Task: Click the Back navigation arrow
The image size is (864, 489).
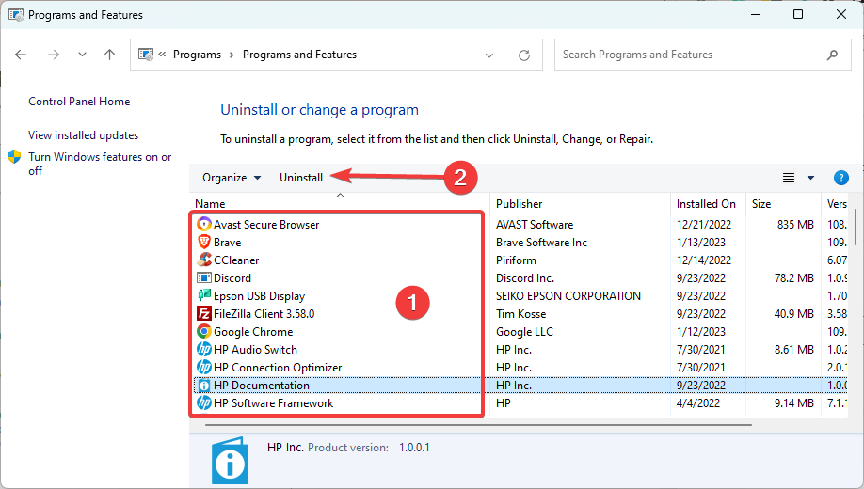Action: coord(21,55)
